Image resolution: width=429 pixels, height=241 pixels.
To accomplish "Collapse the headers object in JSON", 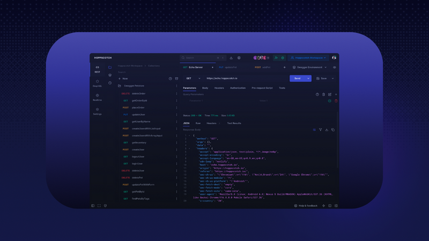I will click(x=189, y=148).
